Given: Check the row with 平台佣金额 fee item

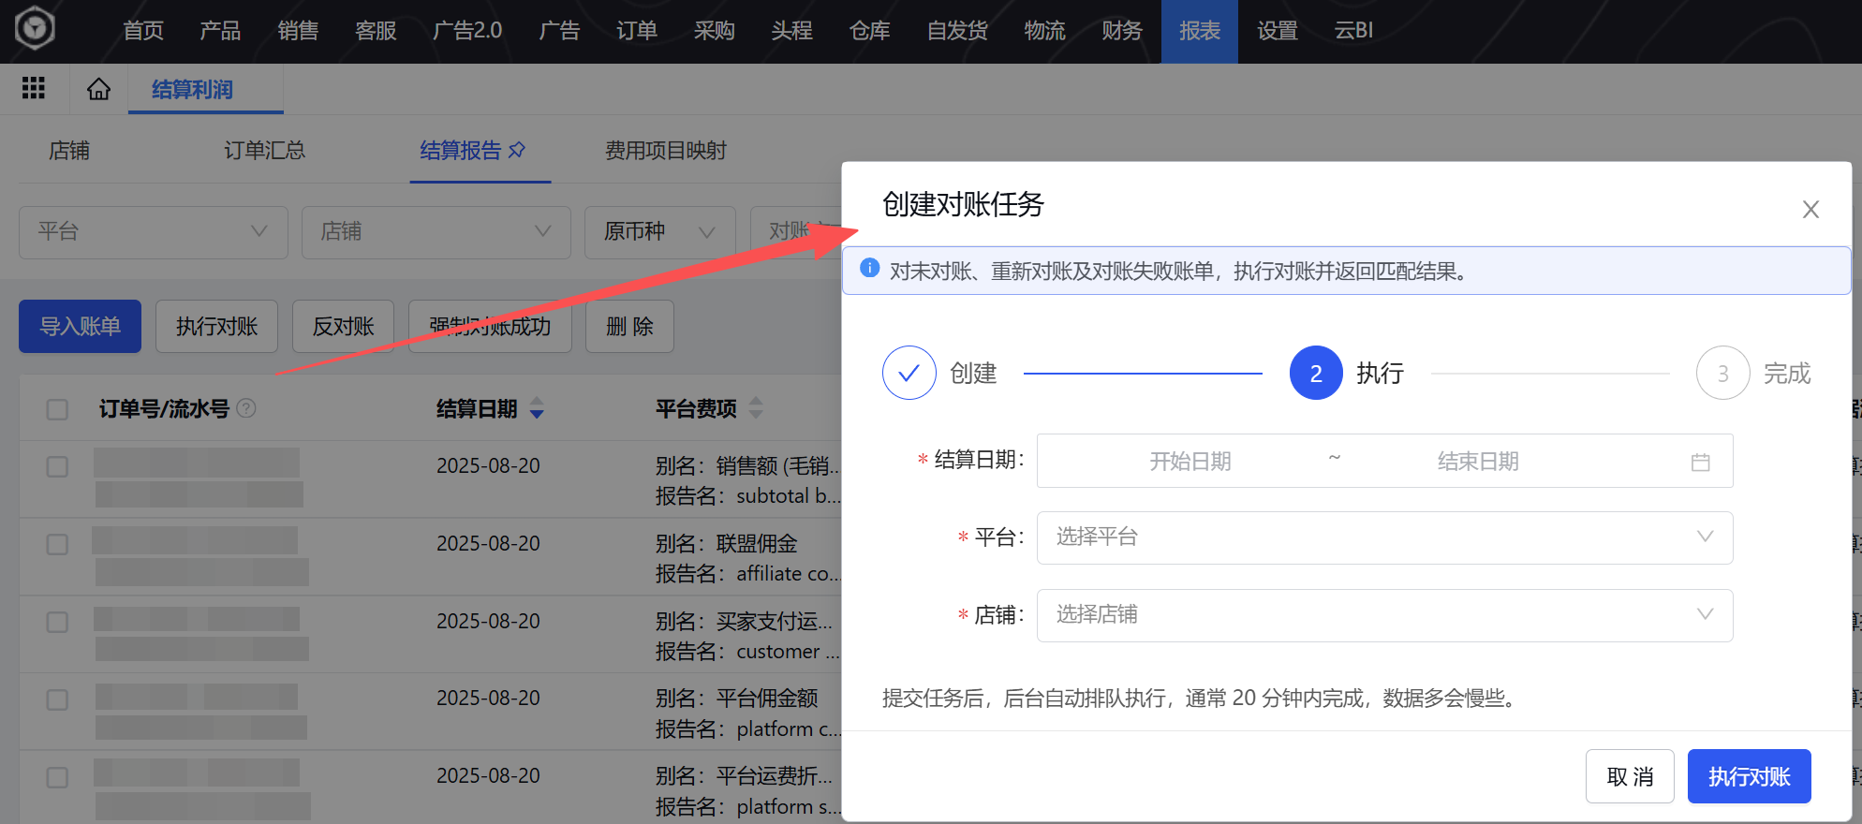Looking at the screenshot, I should 57,699.
